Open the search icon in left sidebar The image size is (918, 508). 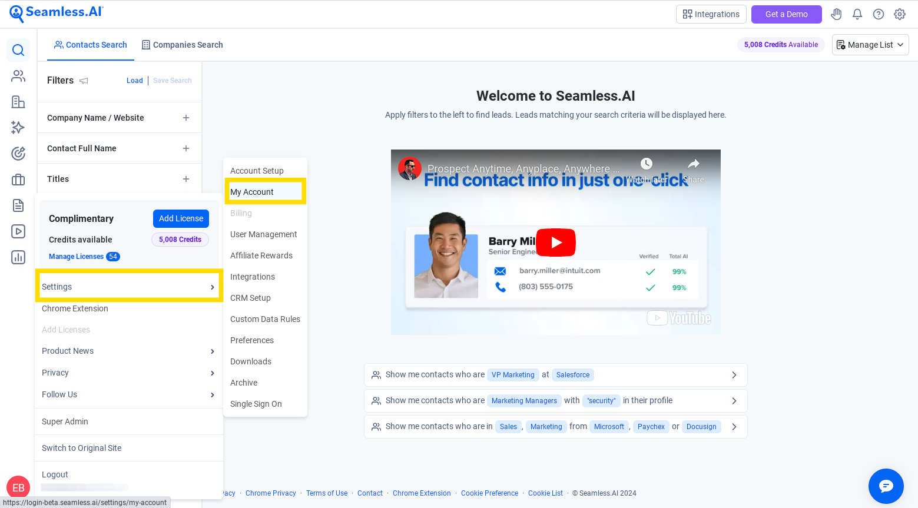tap(18, 50)
